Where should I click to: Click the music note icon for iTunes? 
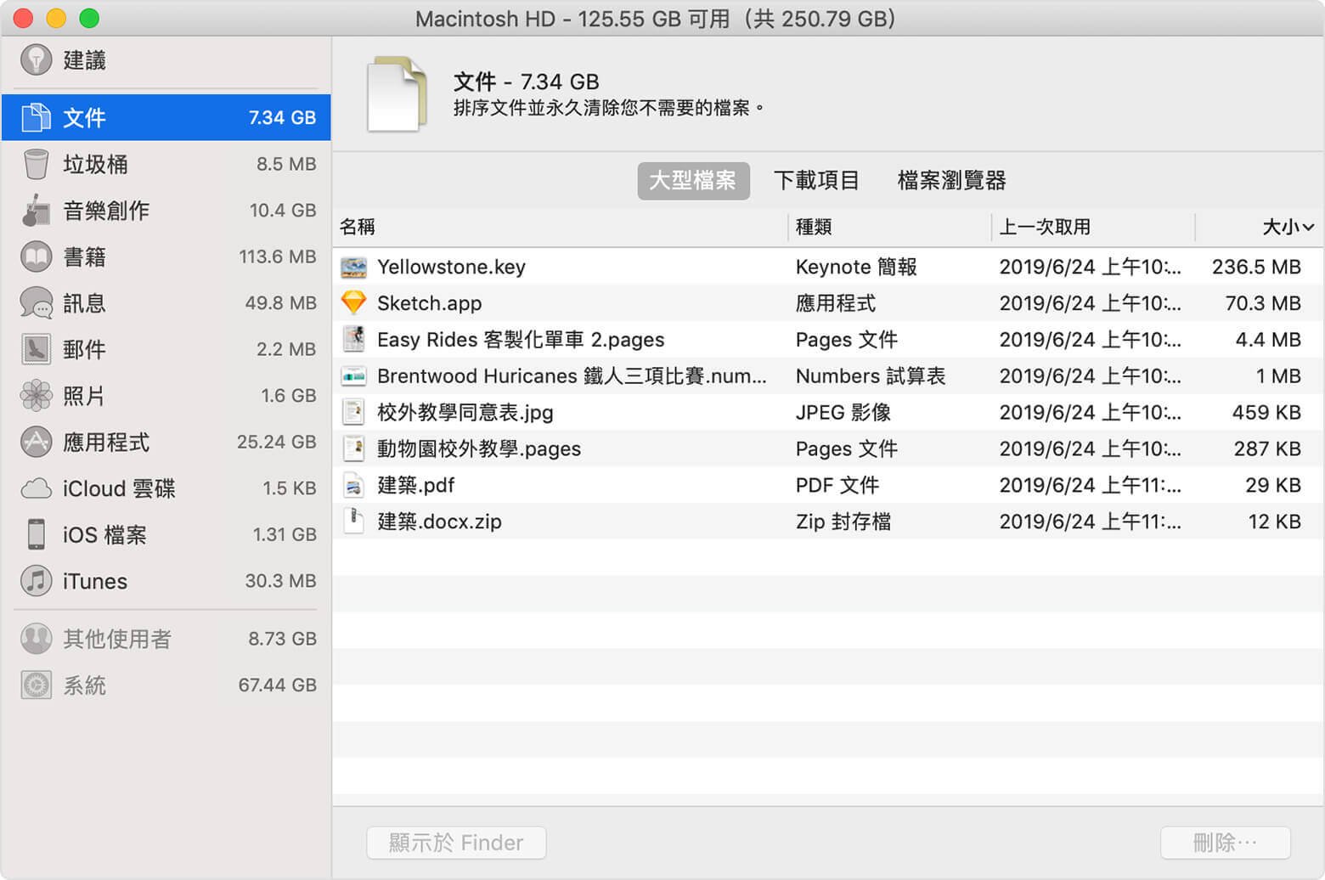(x=36, y=581)
